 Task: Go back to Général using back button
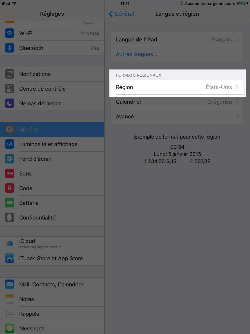[121, 14]
